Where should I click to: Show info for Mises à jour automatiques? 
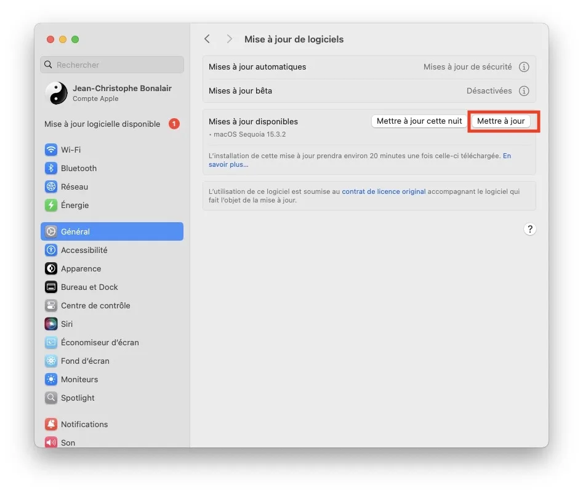pyautogui.click(x=524, y=67)
